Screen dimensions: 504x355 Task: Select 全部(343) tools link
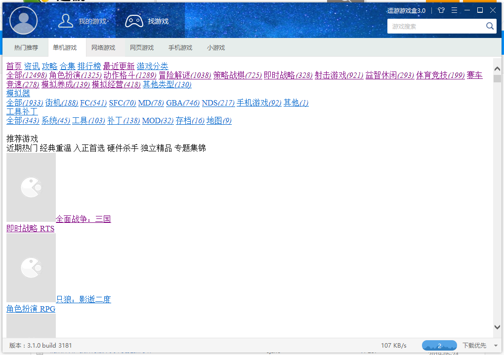point(23,121)
